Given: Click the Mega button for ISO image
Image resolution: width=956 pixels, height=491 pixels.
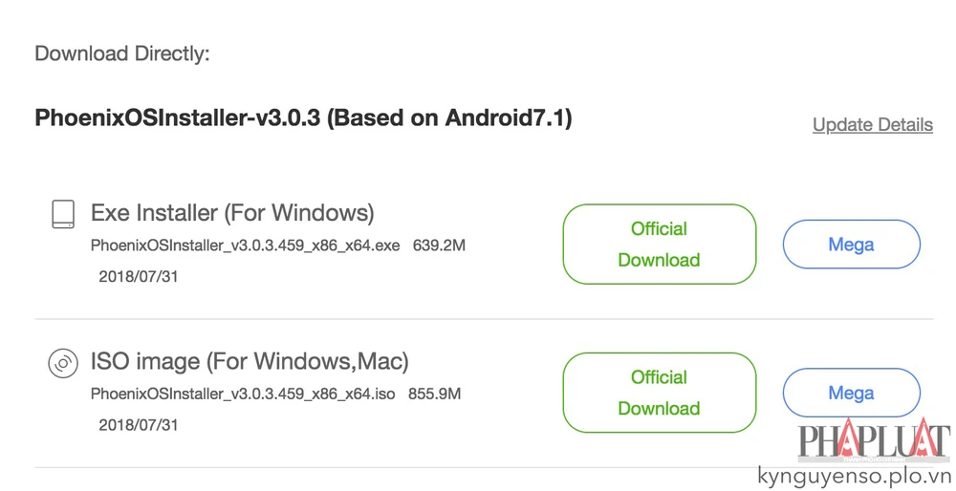Looking at the screenshot, I should 851,393.
